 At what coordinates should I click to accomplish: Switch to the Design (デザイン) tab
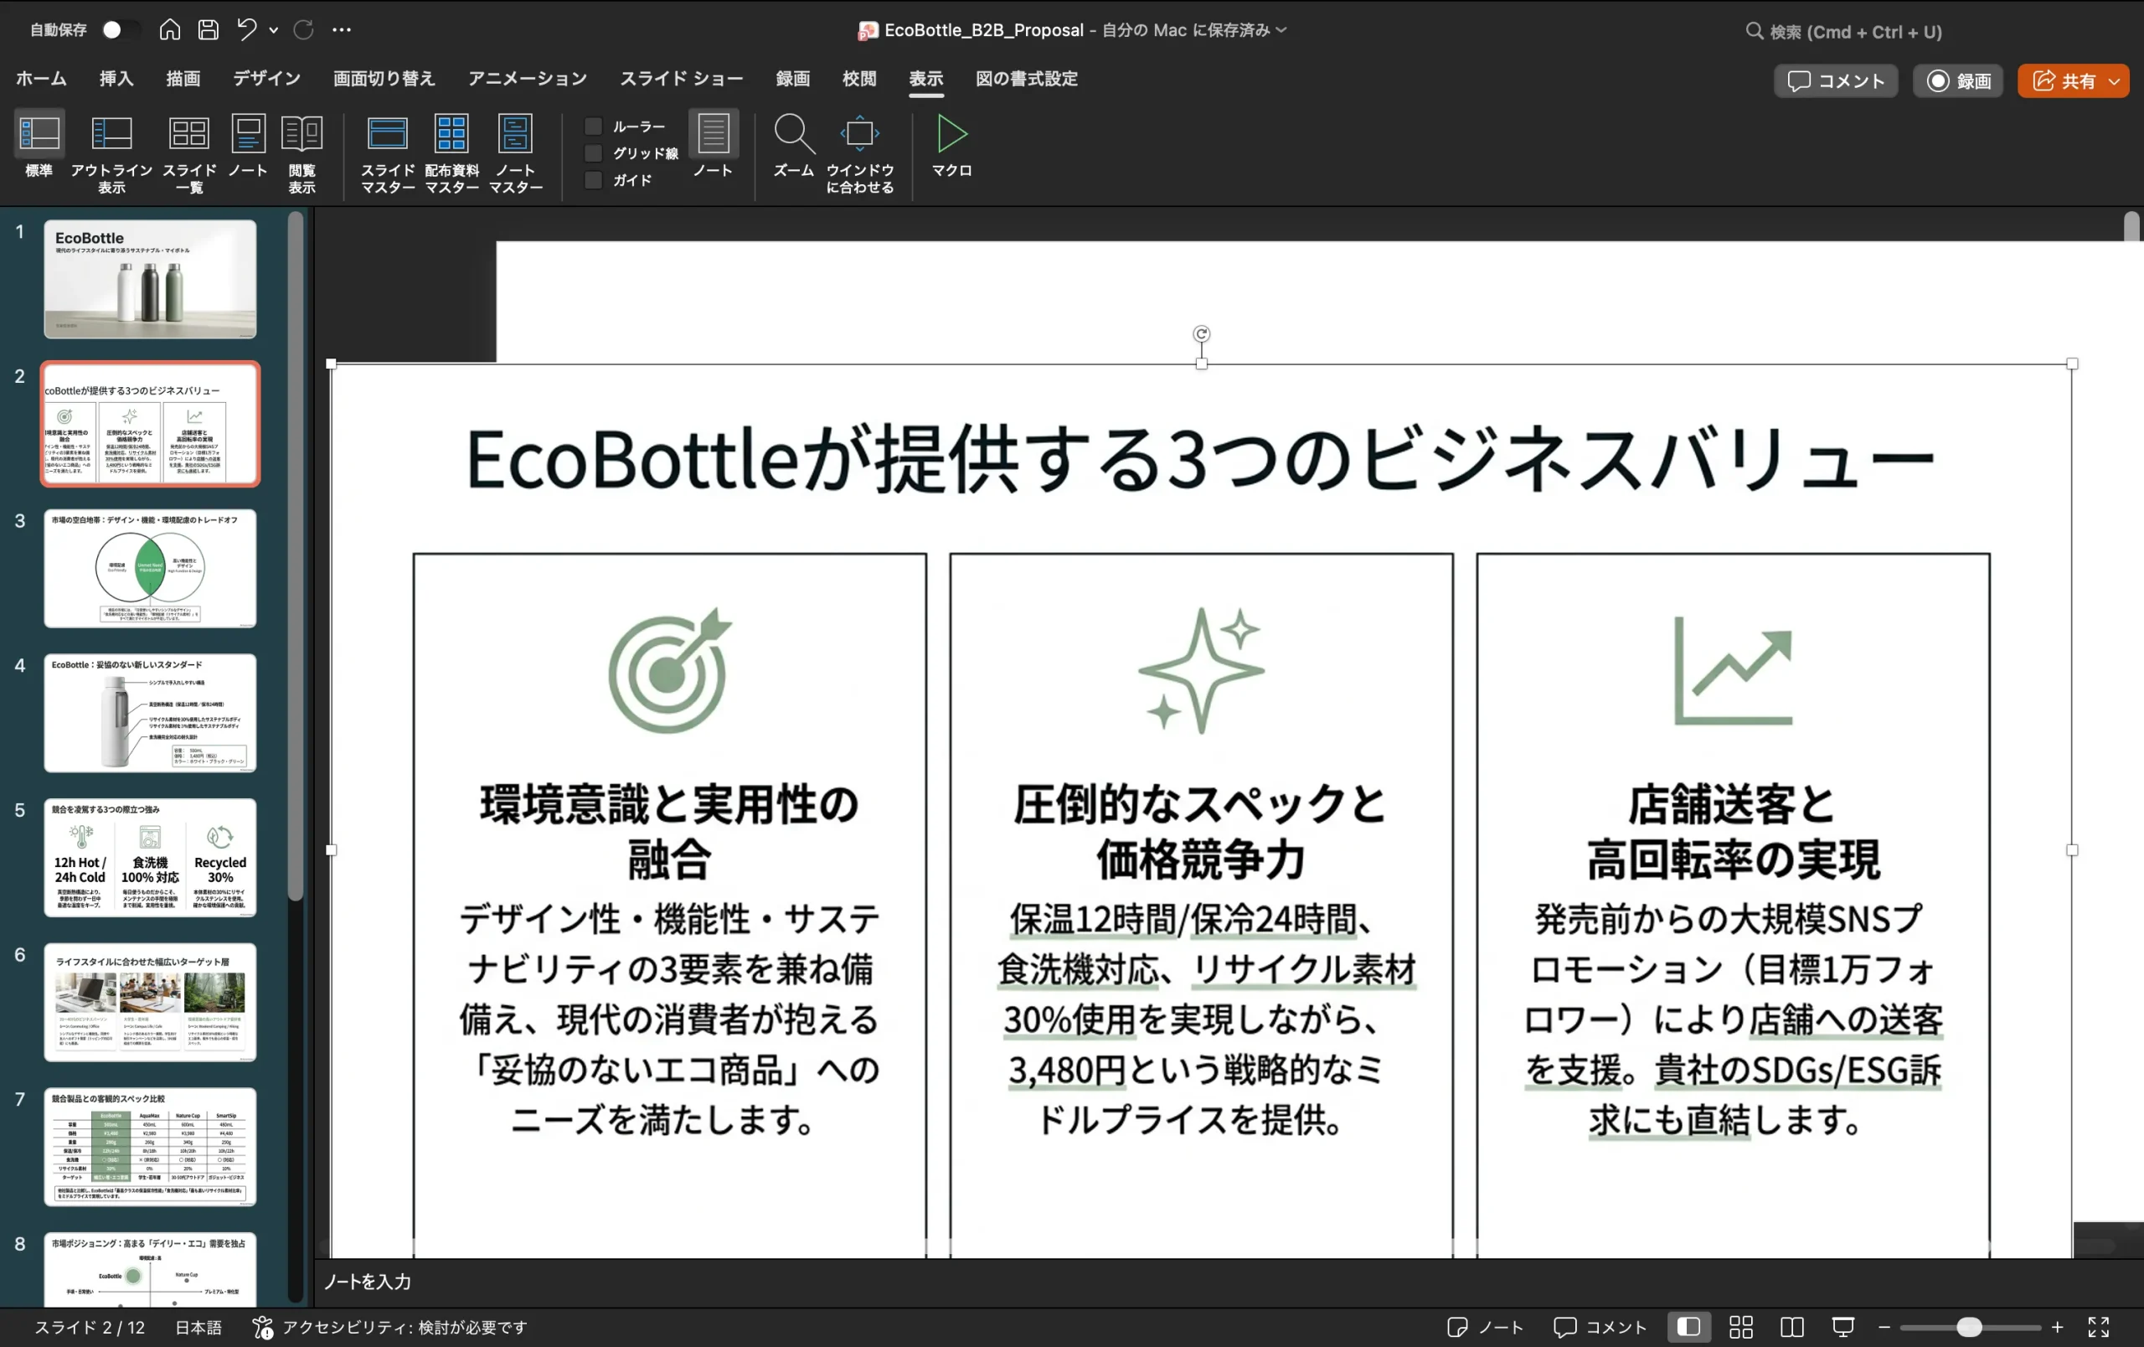(x=266, y=79)
